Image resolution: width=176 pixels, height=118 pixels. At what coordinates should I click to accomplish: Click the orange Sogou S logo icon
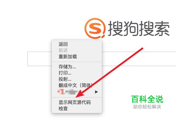click(95, 28)
